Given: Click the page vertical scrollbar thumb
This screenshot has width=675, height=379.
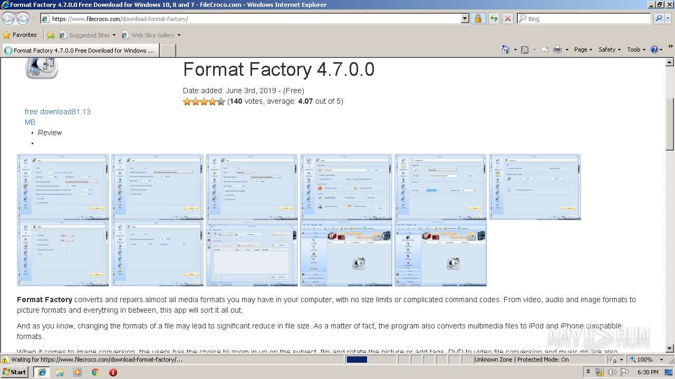Looking at the screenshot, I should [670, 125].
